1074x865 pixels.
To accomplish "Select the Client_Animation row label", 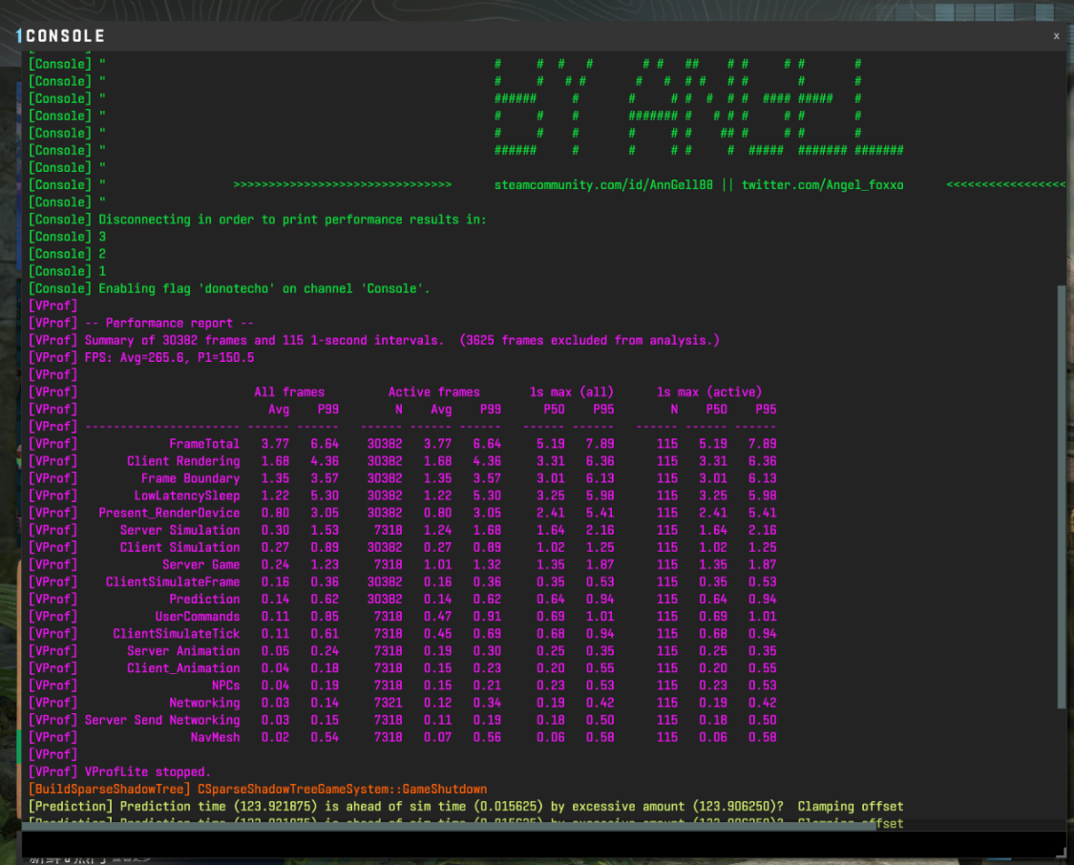I will pyautogui.click(x=183, y=668).
